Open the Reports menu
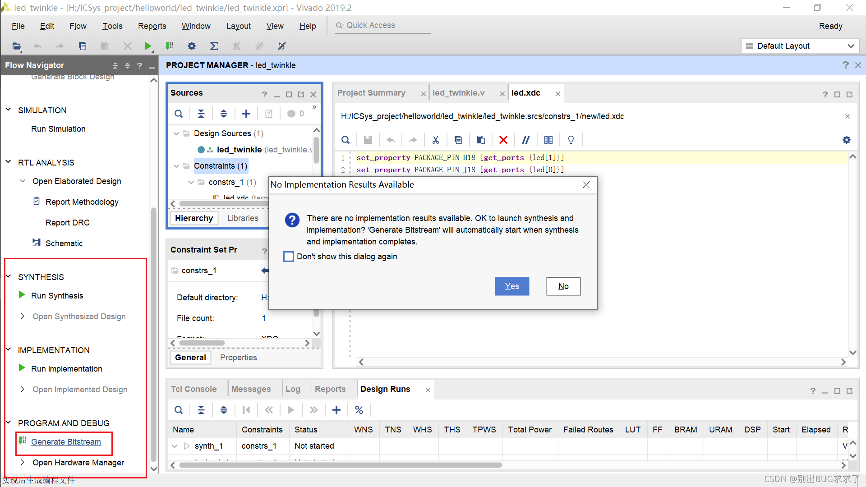 click(152, 26)
